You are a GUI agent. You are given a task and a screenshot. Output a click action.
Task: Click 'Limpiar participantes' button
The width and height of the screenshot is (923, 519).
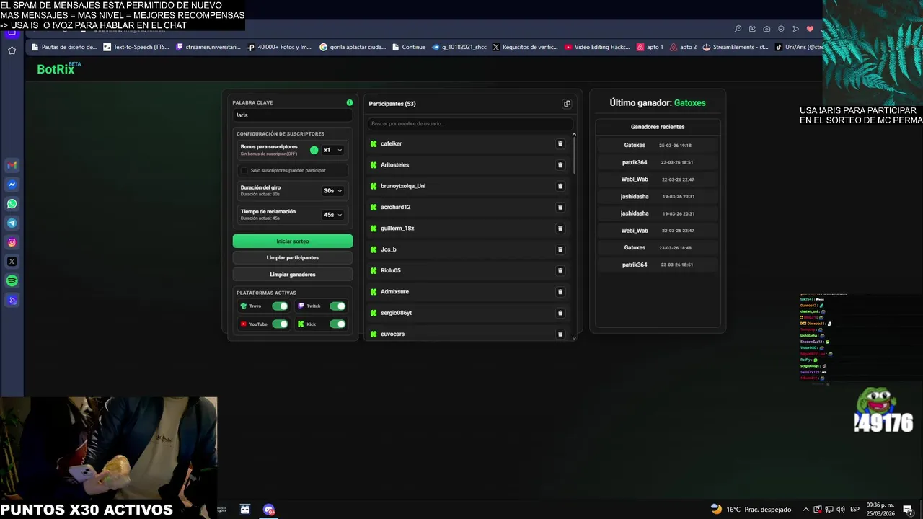point(293,258)
